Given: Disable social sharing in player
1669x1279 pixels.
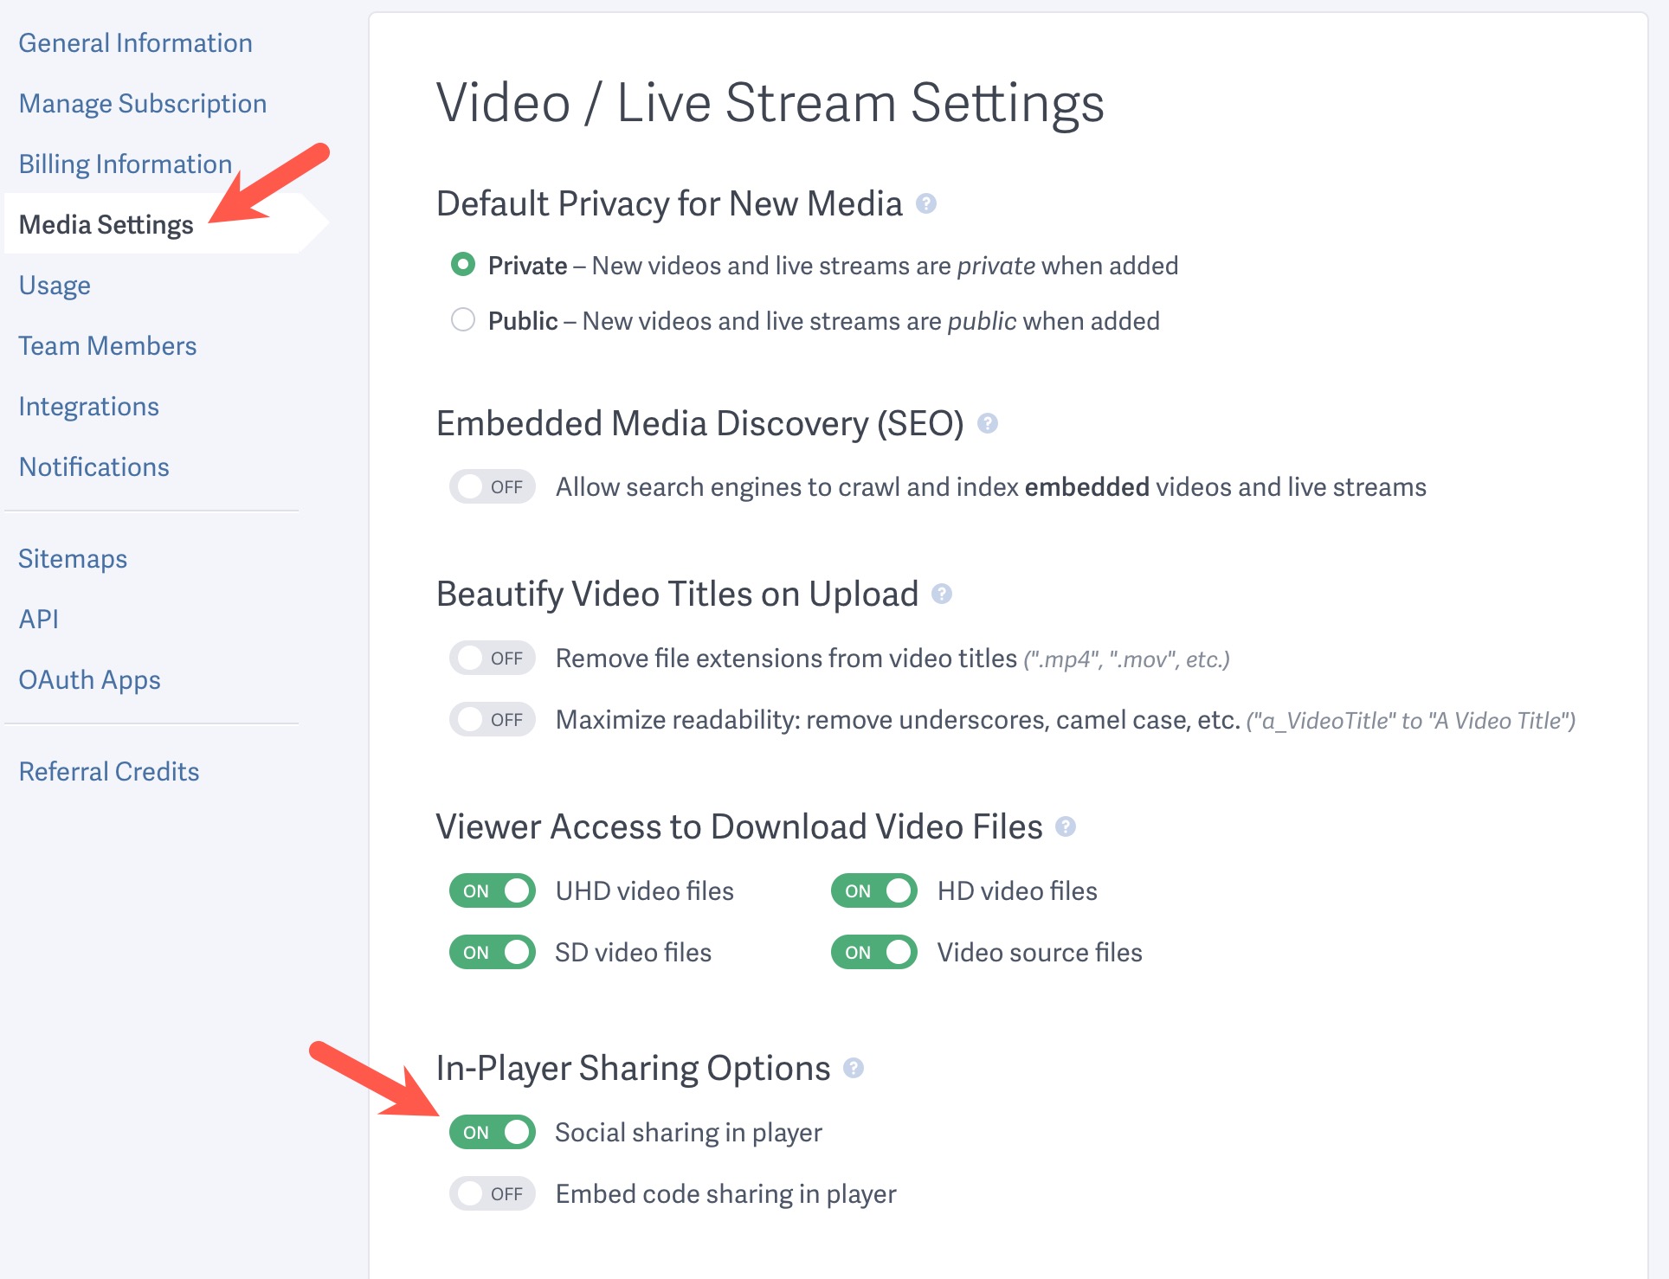Looking at the screenshot, I should pos(492,1132).
